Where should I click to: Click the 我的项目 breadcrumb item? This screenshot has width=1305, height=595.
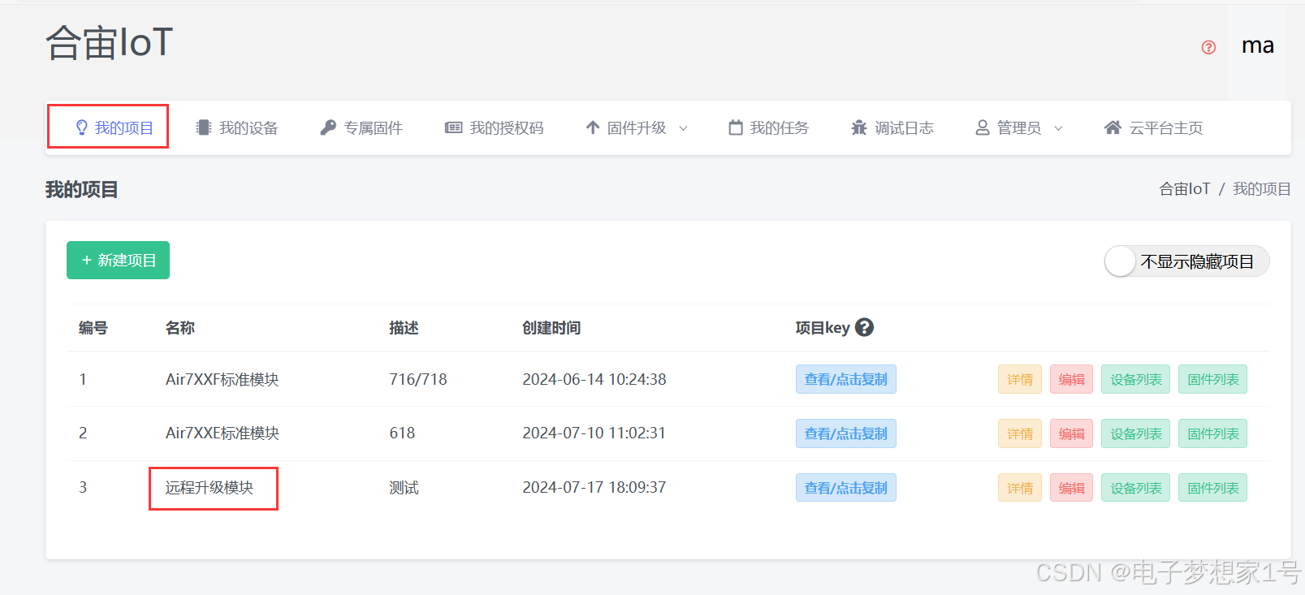(x=1261, y=189)
